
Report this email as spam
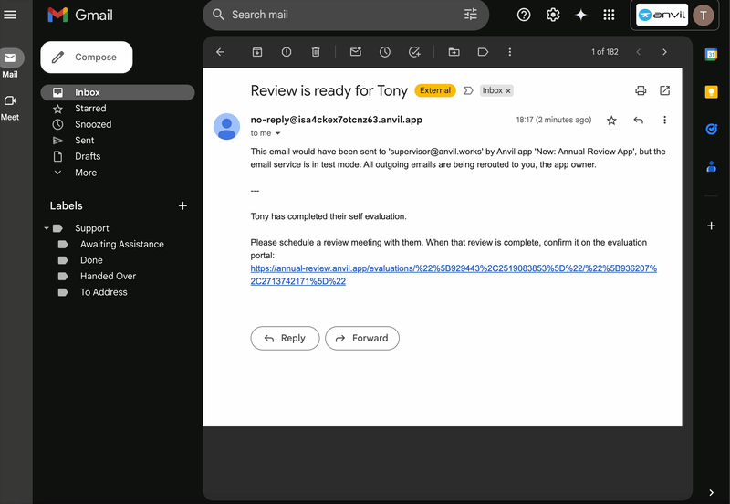click(x=287, y=52)
